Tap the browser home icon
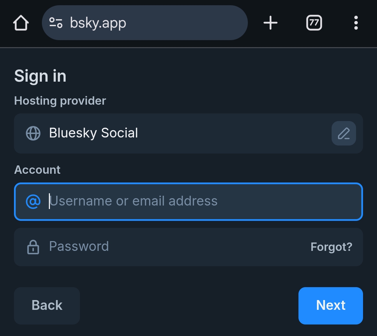The height and width of the screenshot is (336, 377). 21,23
